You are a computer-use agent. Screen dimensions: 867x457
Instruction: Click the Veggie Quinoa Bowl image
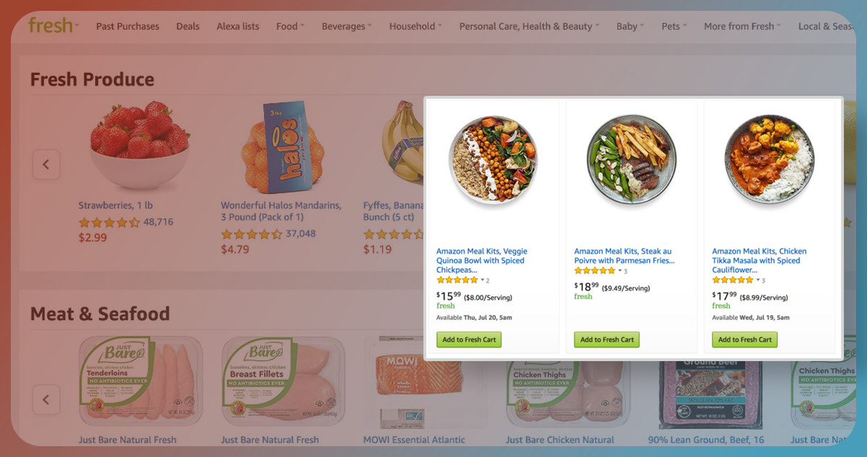[x=493, y=160]
